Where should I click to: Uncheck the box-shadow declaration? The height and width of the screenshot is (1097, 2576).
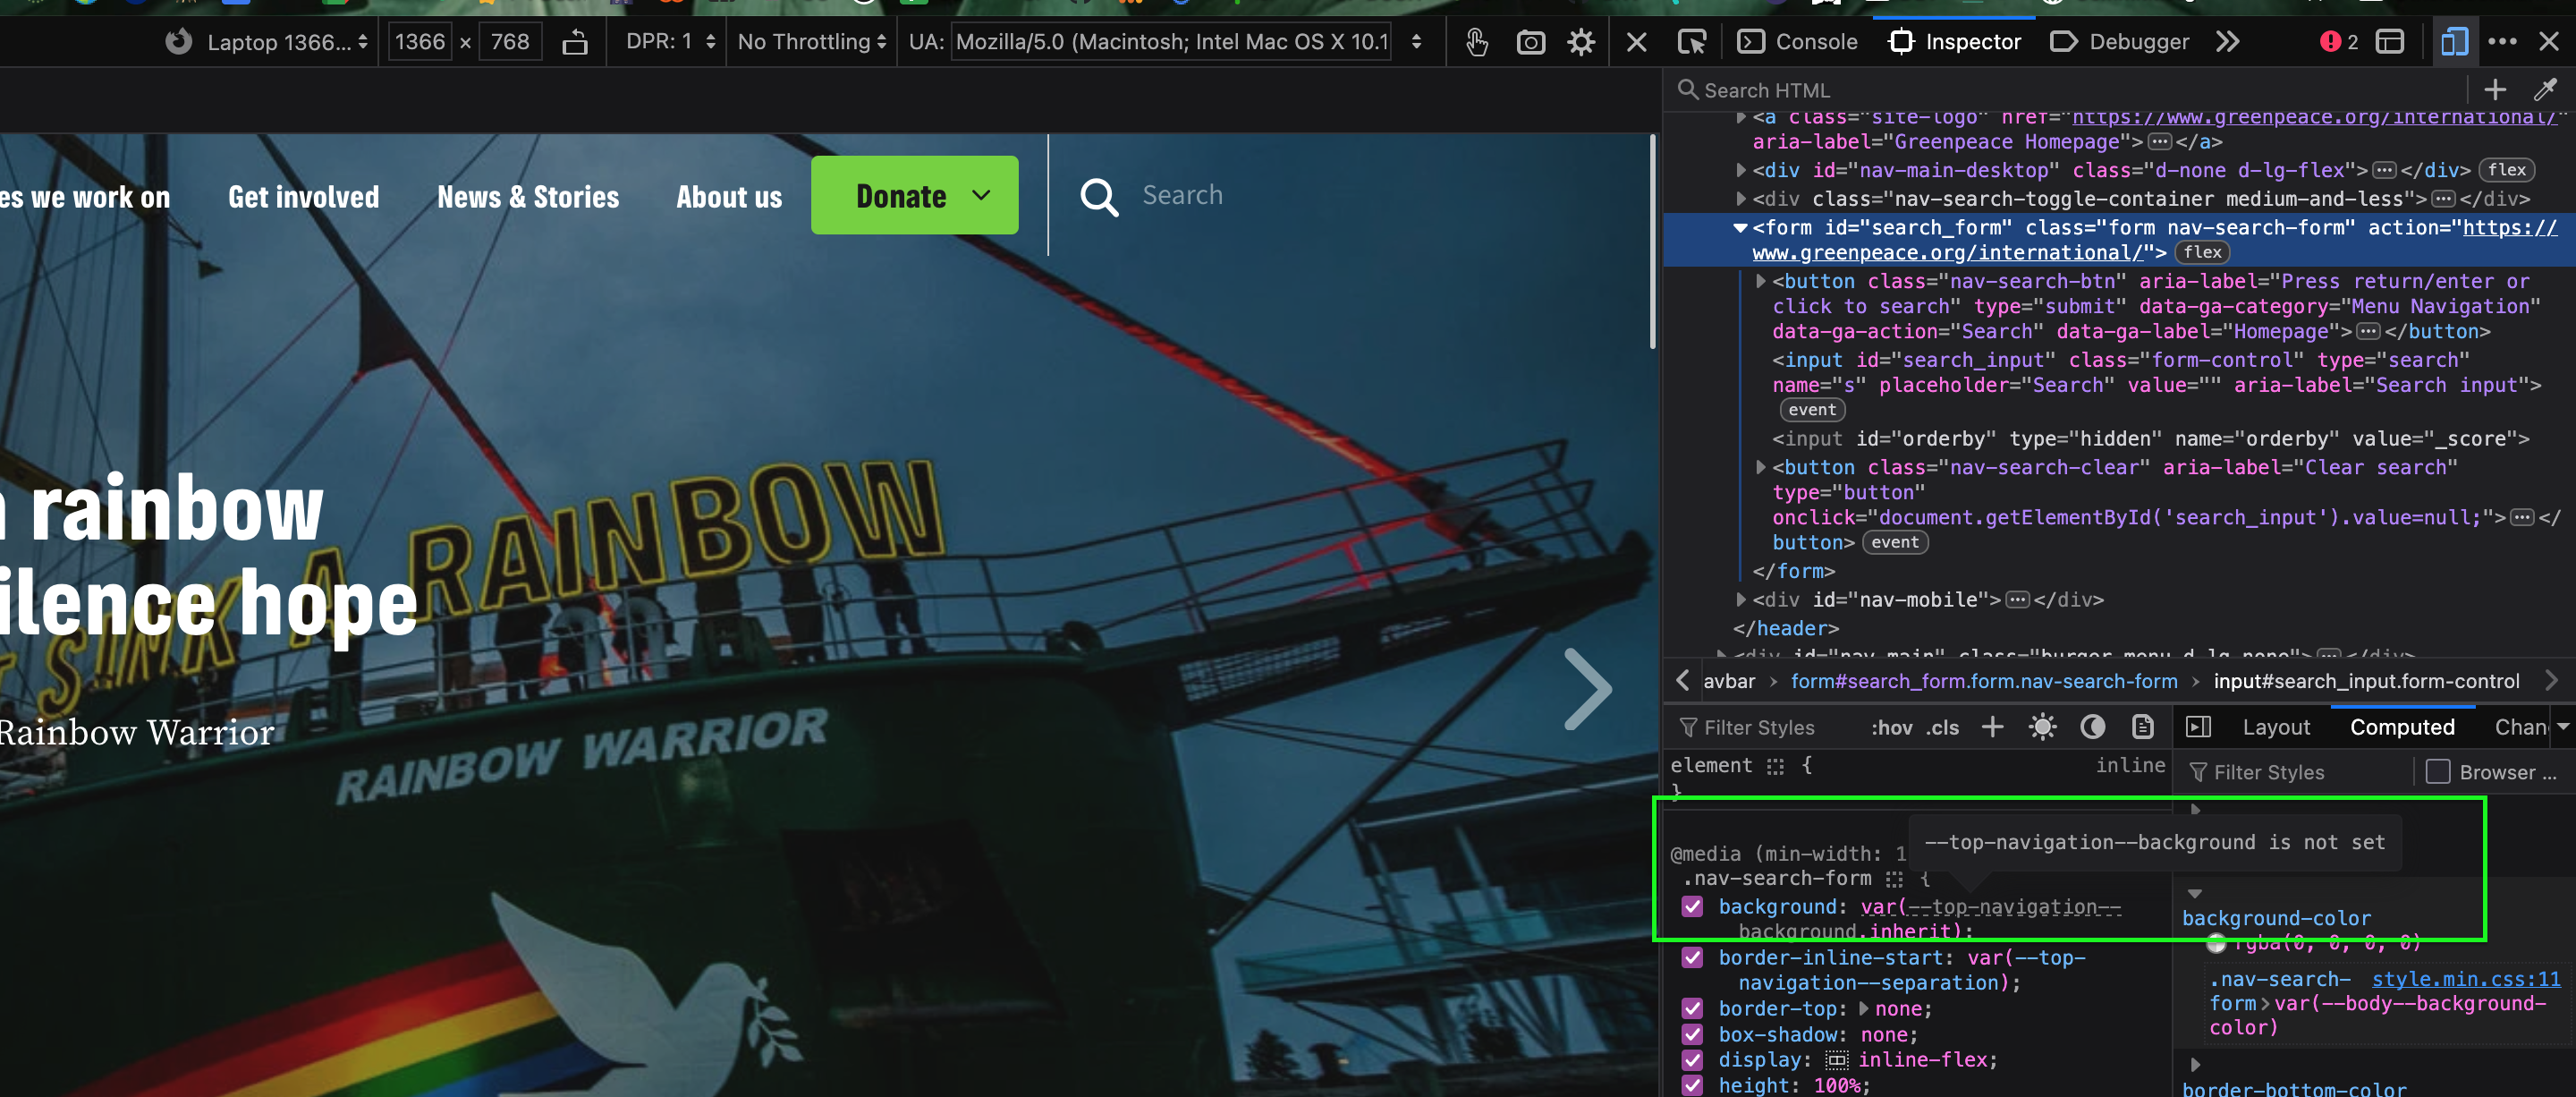click(x=1692, y=1034)
